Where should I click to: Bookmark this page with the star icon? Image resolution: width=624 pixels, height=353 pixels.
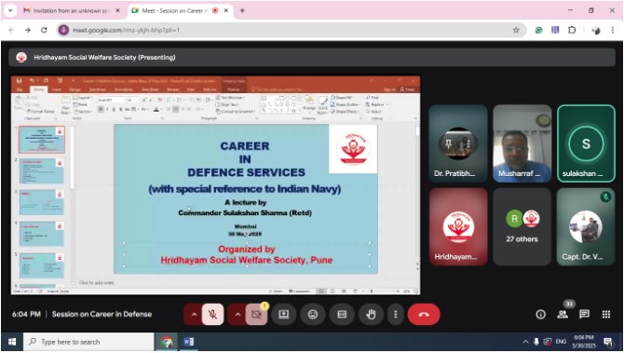click(516, 30)
